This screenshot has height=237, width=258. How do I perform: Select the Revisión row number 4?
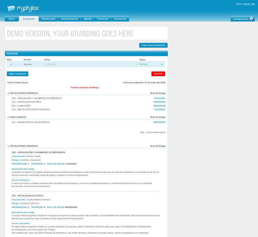pos(11,64)
